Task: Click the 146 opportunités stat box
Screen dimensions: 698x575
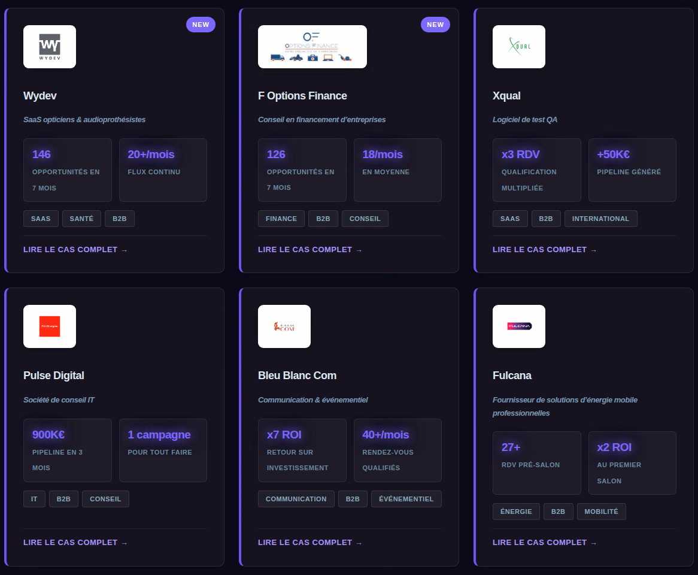Action: pos(68,170)
